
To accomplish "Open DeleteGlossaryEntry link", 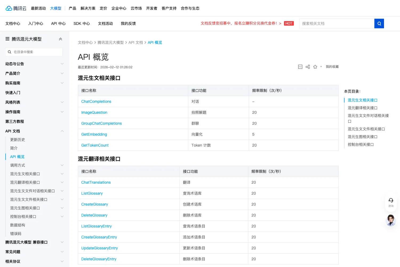I will [99, 259].
